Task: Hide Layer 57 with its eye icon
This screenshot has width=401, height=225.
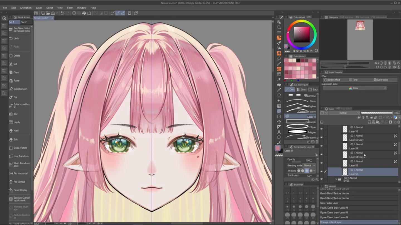Action: [x=322, y=172]
